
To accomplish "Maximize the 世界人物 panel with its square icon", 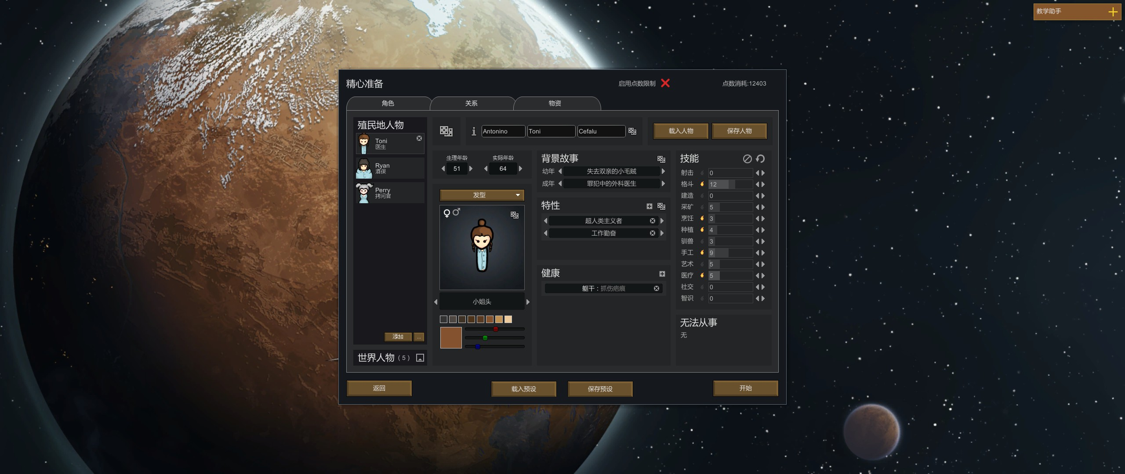I will (x=420, y=358).
